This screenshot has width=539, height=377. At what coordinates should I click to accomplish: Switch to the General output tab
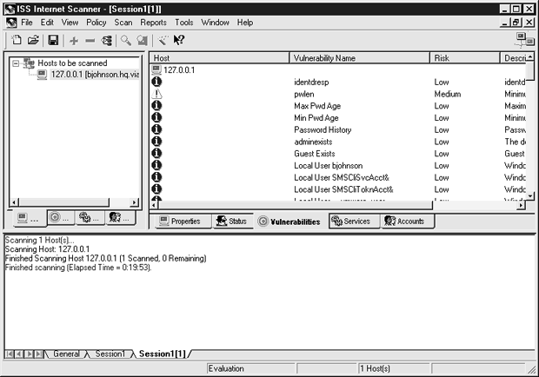click(66, 354)
